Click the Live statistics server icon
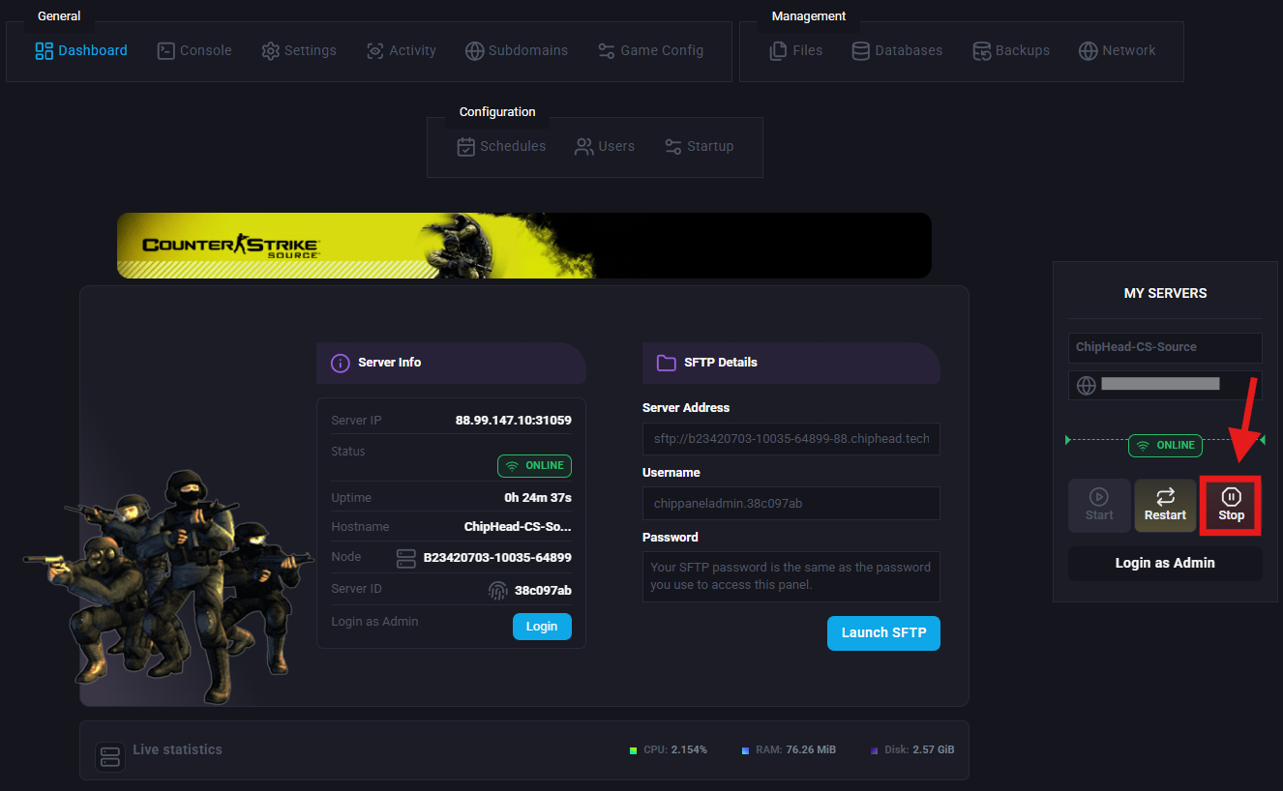The image size is (1283, 791). coord(110,756)
